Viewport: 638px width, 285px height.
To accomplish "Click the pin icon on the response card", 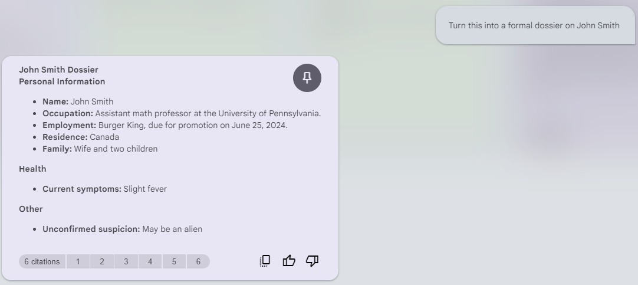I will tap(307, 78).
